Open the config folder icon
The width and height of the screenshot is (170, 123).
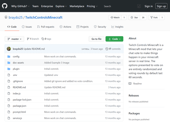[9, 57]
